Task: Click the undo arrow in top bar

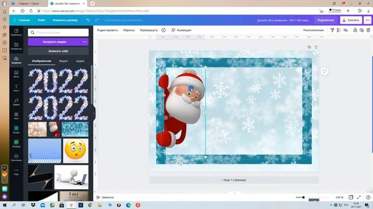Action: pyautogui.click(x=88, y=20)
